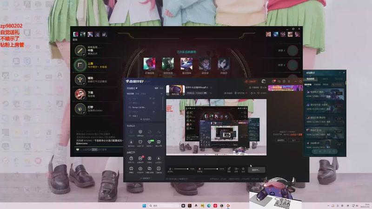Image resolution: width=372 pixels, height=209 pixels.
Task: Open microphone device dropdown arrow
Action: pos(172,169)
